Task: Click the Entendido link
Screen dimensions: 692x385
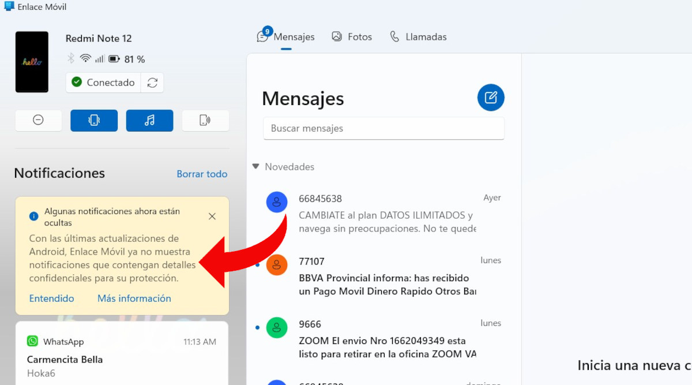Action: 51,298
